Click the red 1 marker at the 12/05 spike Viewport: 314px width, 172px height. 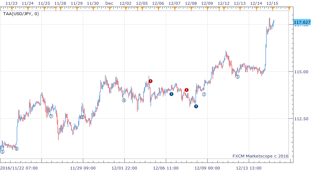click(x=151, y=81)
